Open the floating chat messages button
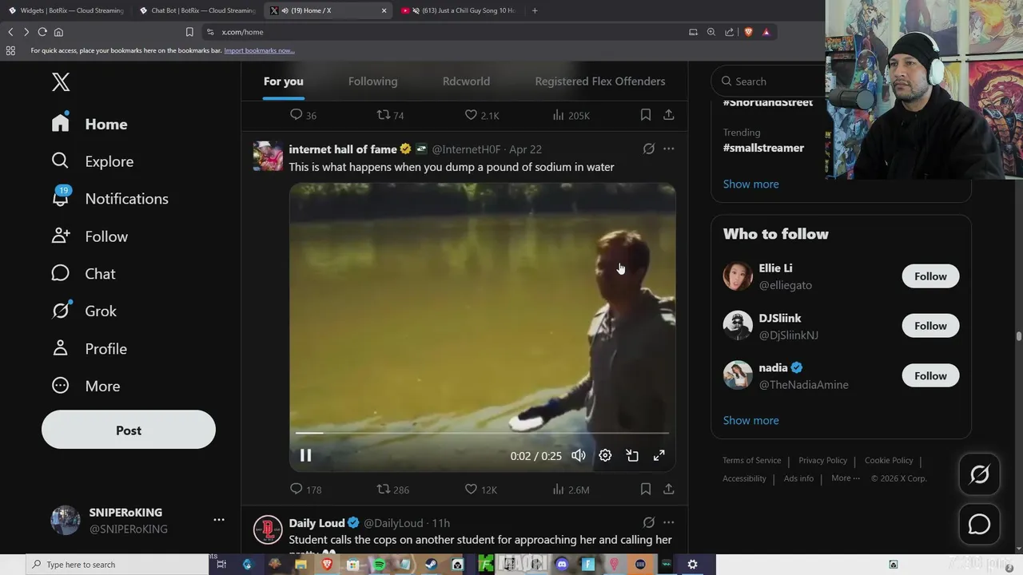 click(979, 525)
